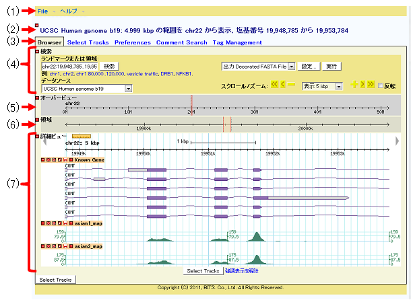Switch to the Tag Management tab
411x300 pixels.
tap(237, 42)
